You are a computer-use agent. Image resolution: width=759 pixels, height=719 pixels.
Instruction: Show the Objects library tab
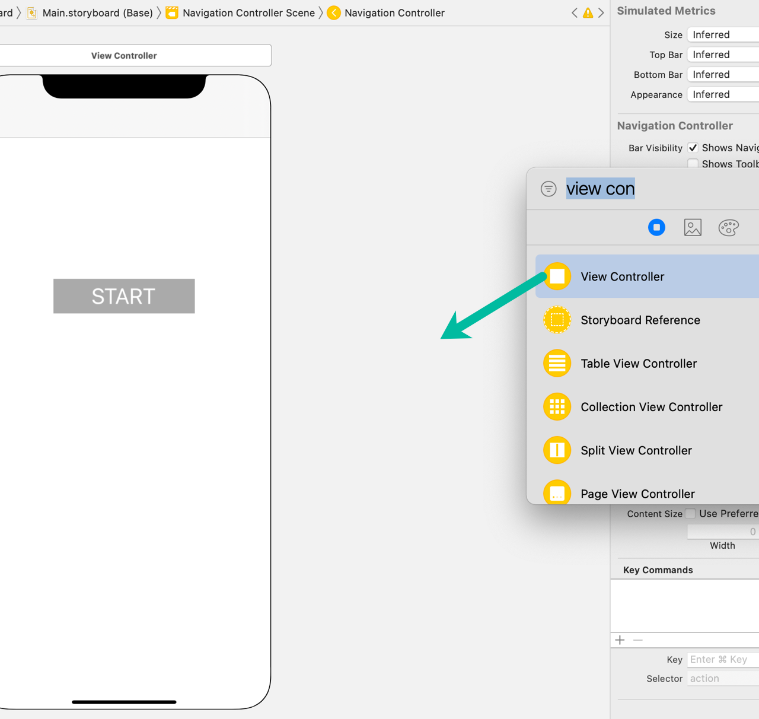(x=656, y=227)
